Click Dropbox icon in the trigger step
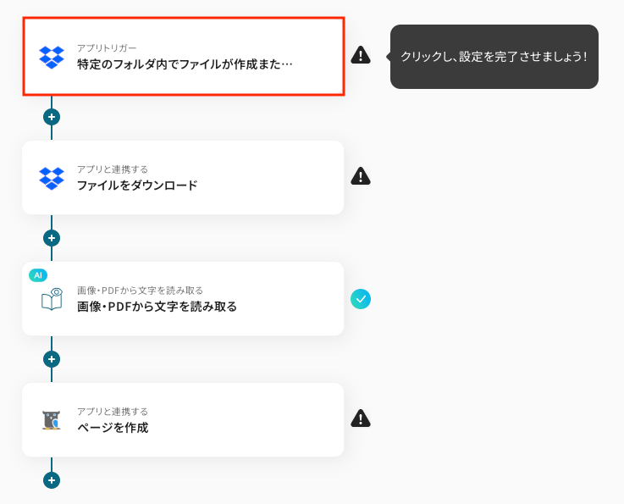Viewport: 624px width, 504px height. 52,57
